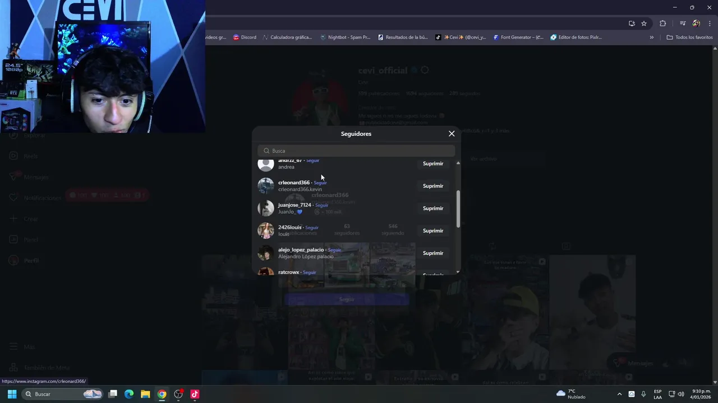Click the microphone tray icon

point(643,394)
